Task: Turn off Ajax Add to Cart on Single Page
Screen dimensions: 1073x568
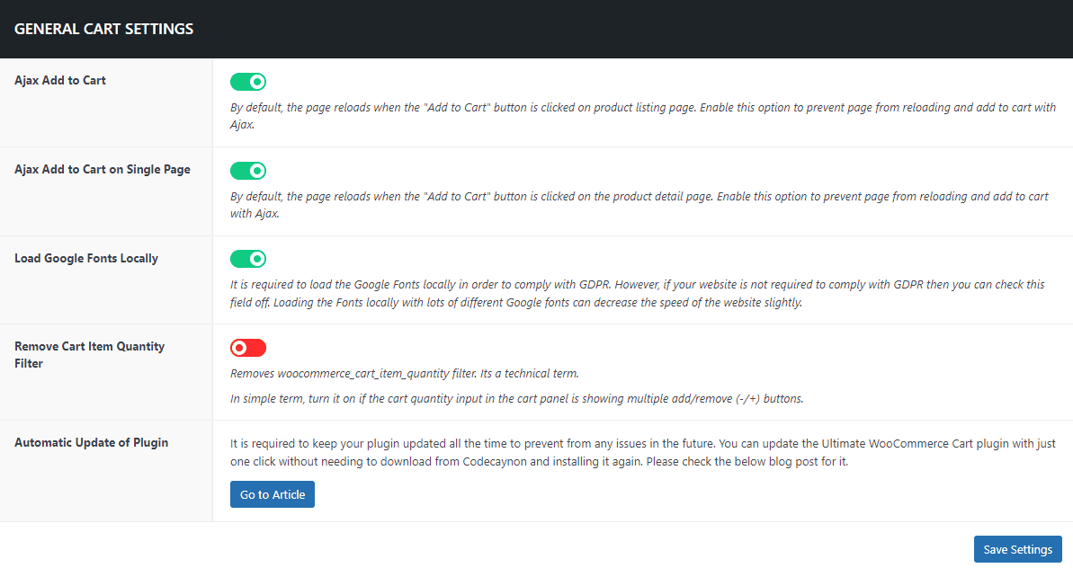Action: click(247, 171)
